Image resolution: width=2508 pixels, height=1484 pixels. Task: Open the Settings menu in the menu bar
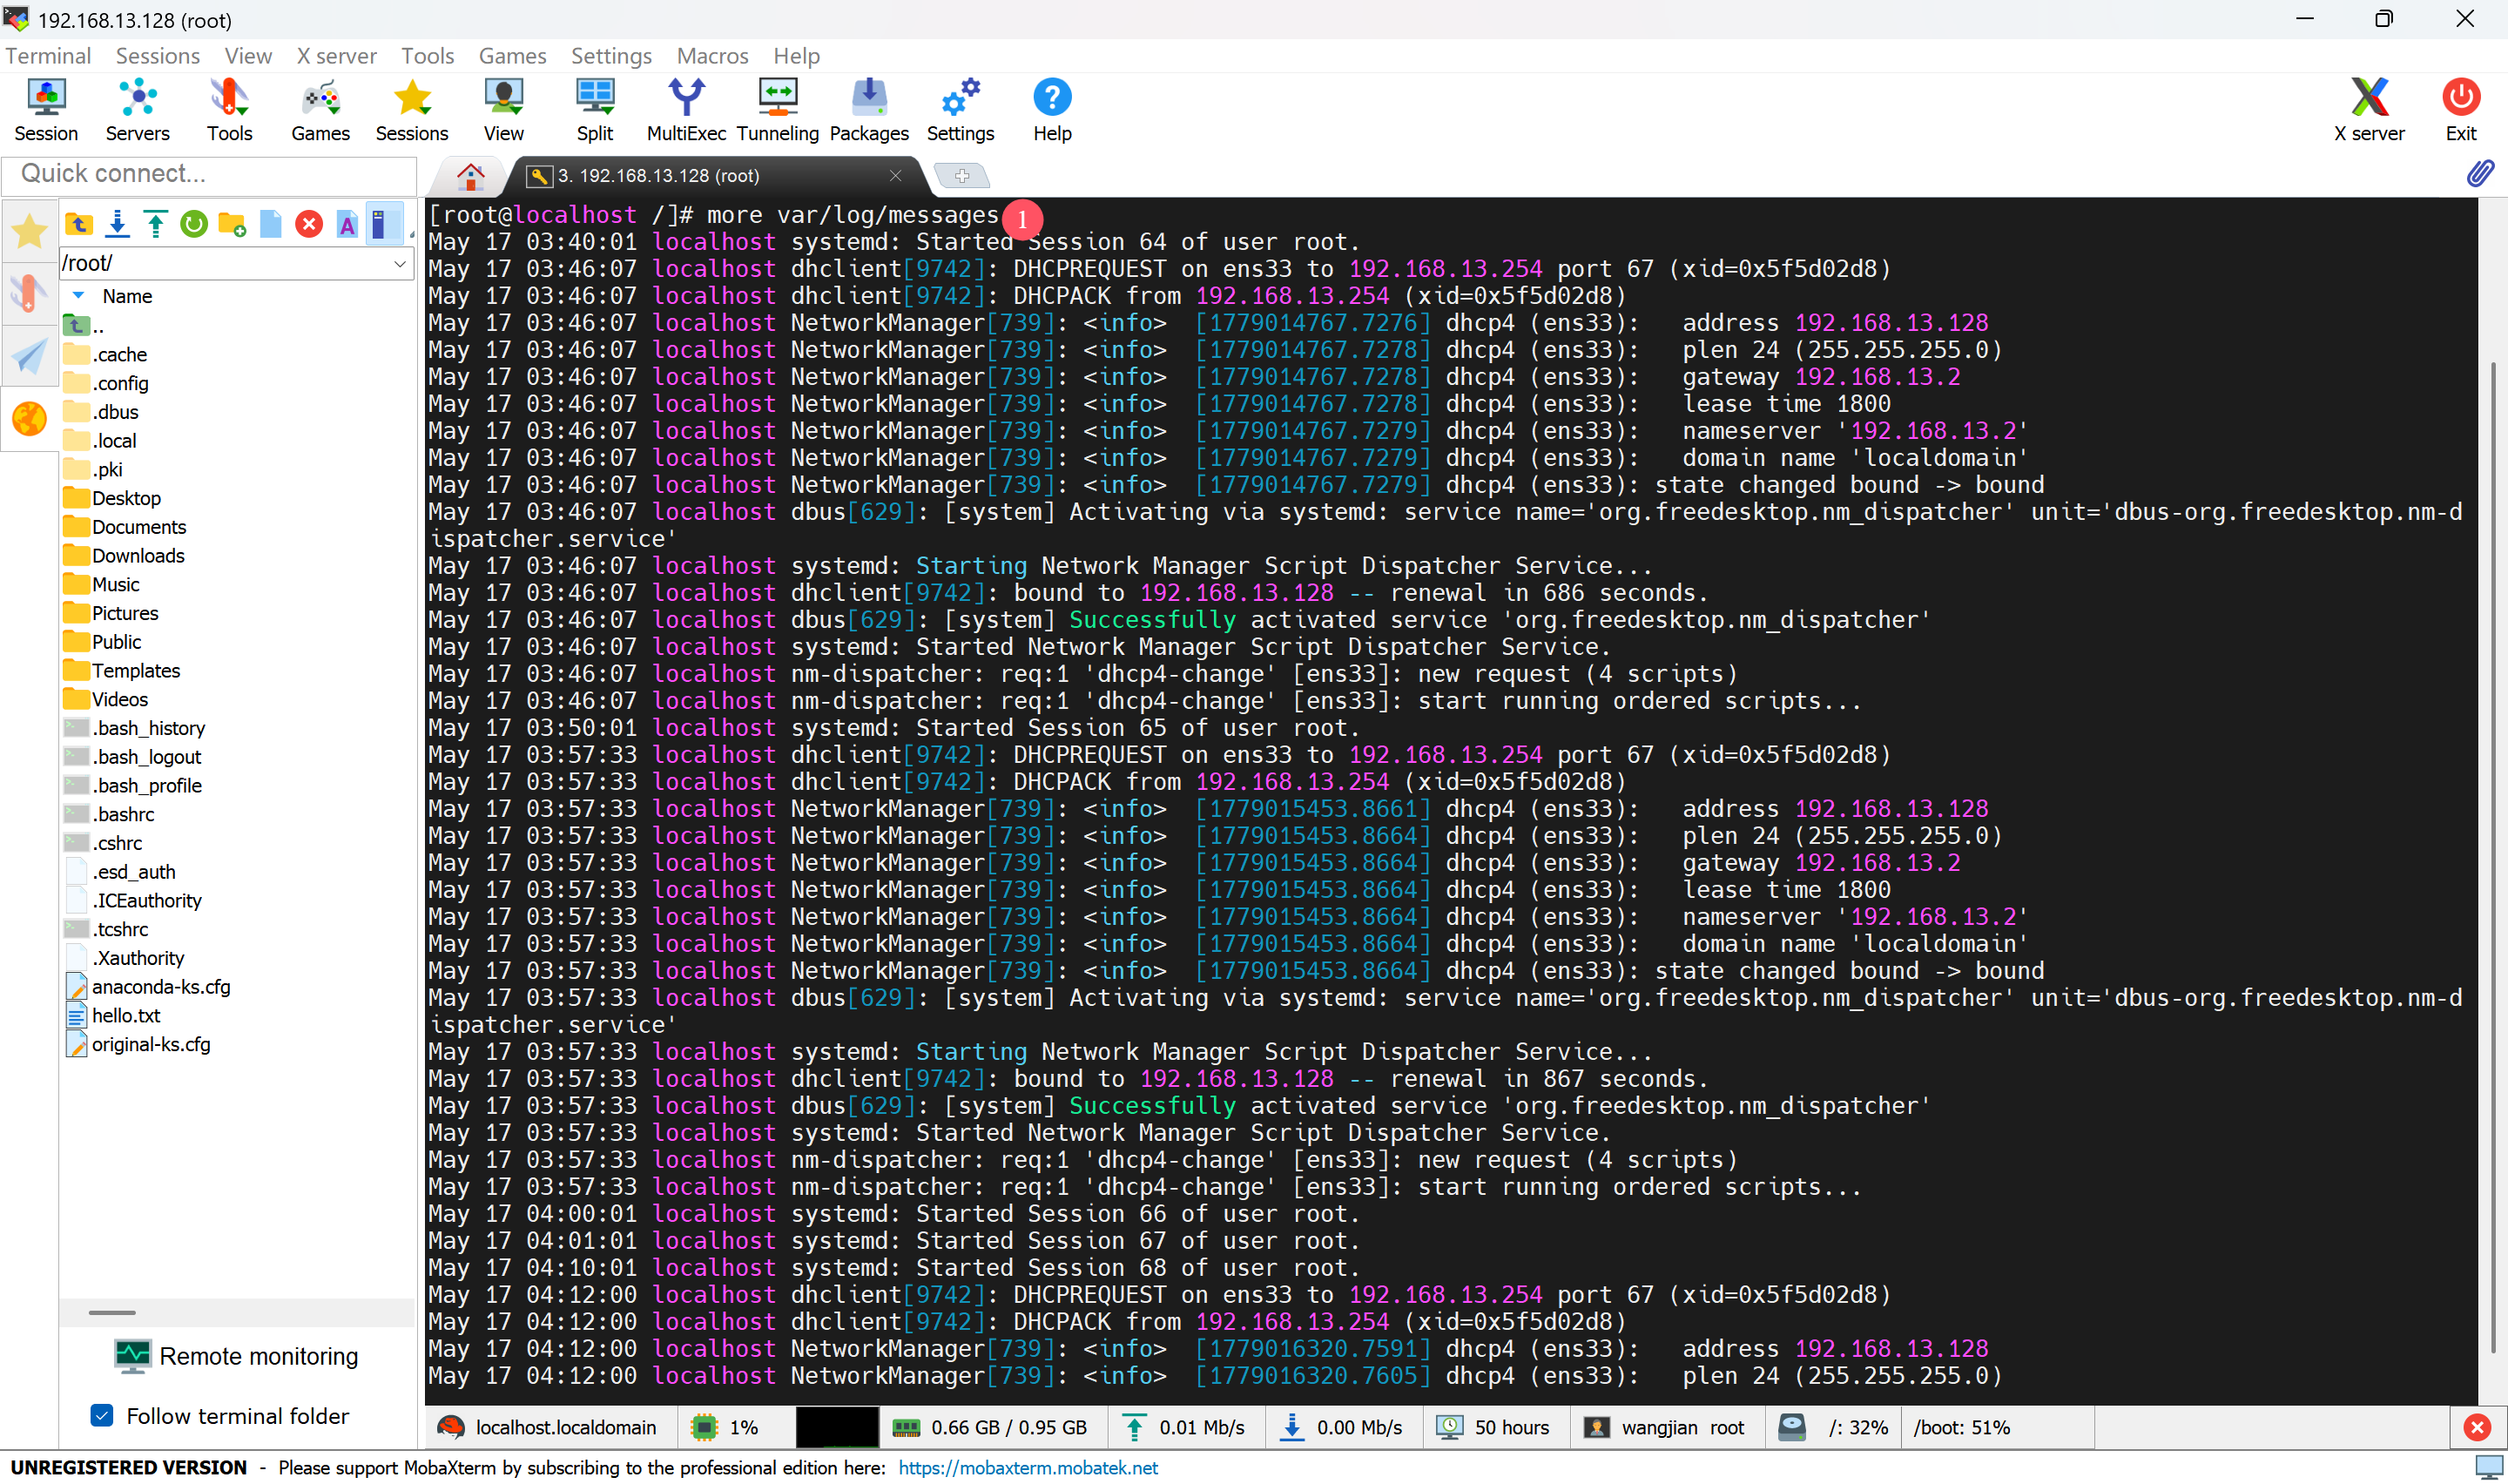611,56
